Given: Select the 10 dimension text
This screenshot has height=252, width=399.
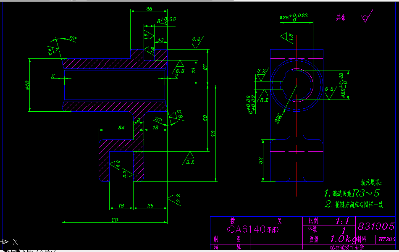Looking at the screenshot, I should [160, 40].
